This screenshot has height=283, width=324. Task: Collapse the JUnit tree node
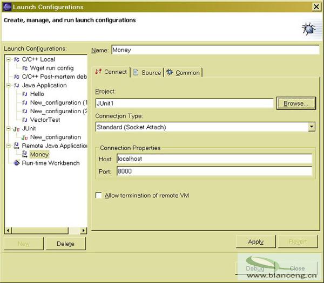(x=8, y=128)
